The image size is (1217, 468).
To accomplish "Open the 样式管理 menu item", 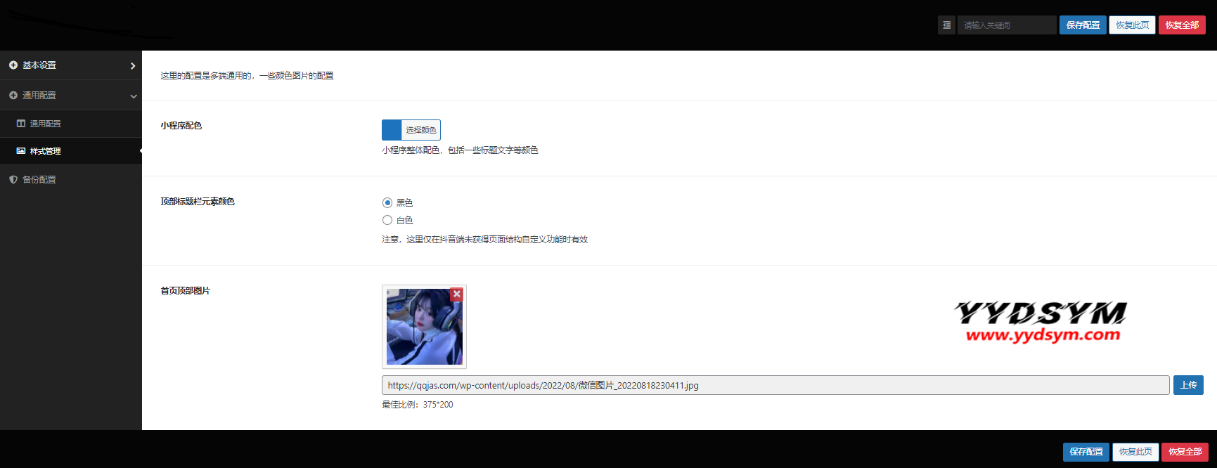I will click(x=46, y=151).
